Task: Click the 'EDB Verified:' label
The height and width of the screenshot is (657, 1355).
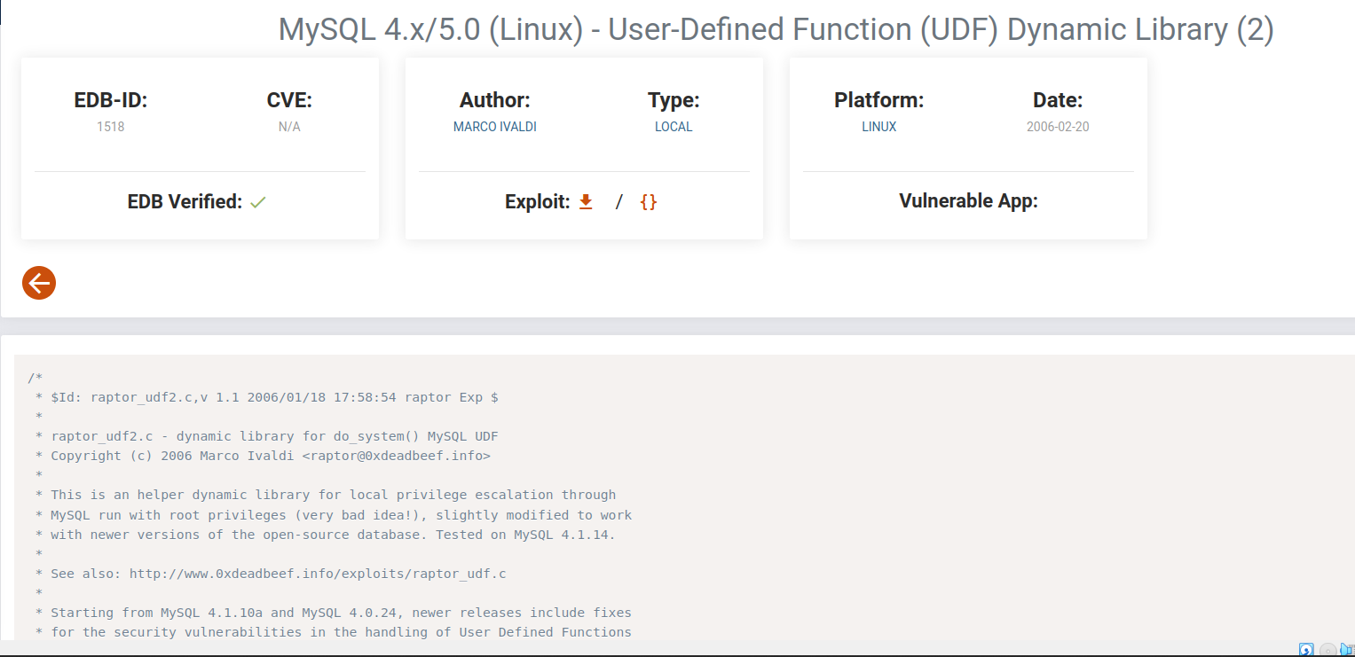Action: (x=185, y=202)
